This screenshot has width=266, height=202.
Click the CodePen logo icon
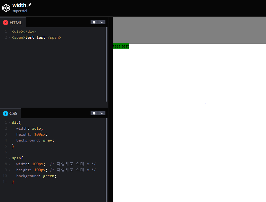point(6,8)
